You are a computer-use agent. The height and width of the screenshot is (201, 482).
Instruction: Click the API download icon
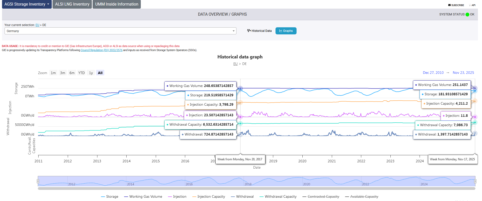pyautogui.click(x=470, y=5)
